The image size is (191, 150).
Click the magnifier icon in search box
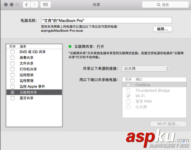tap(159, 5)
